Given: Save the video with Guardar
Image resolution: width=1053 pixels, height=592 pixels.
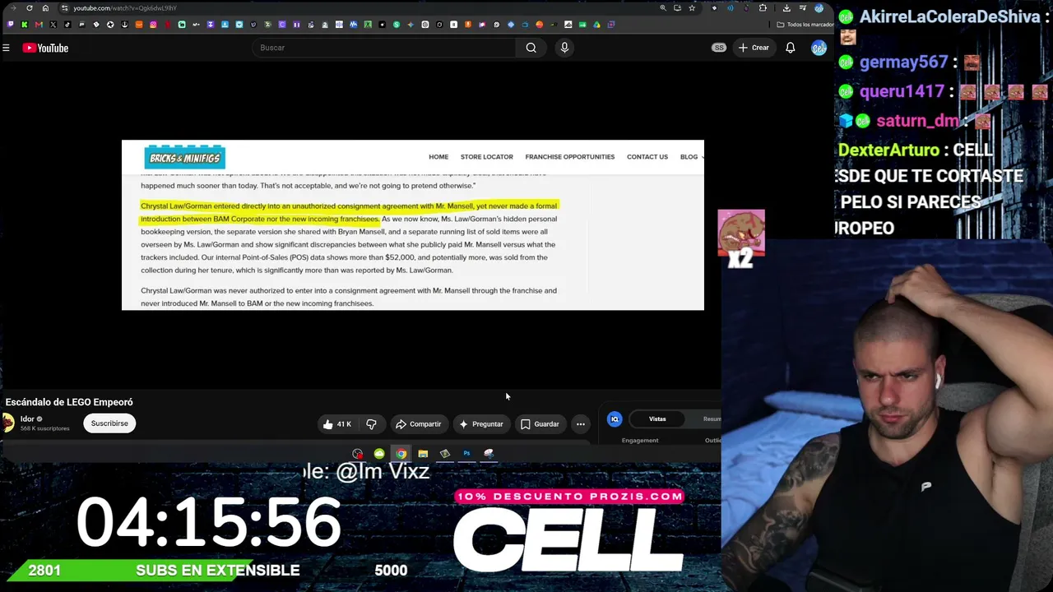Looking at the screenshot, I should [x=540, y=424].
